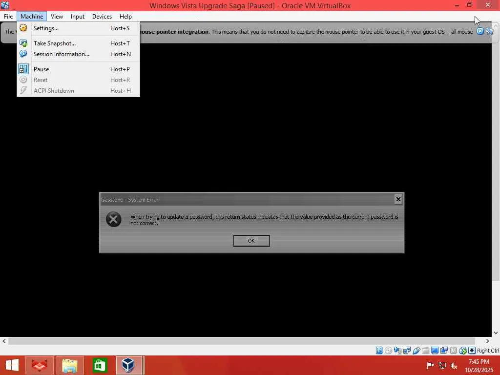Click the Right Ctrl host key label

click(x=488, y=351)
